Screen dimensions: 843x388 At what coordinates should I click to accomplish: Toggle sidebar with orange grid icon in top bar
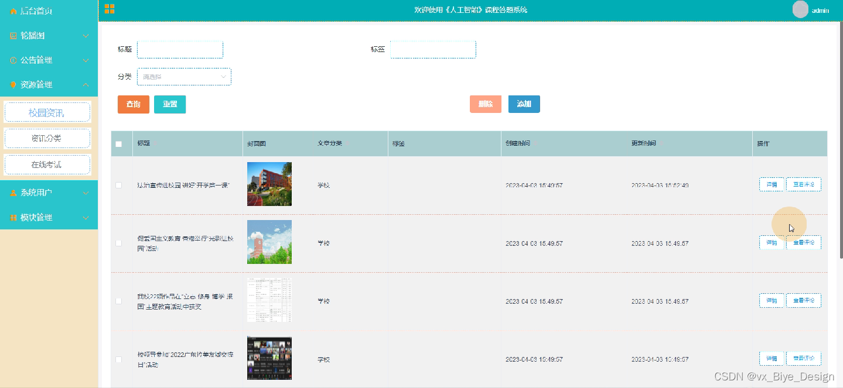(109, 9)
